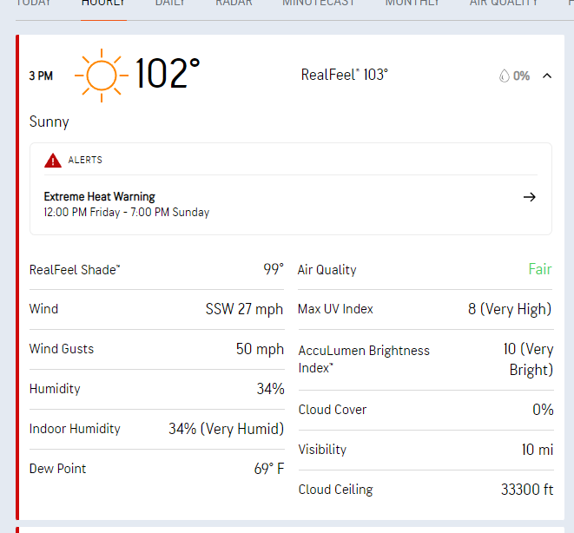Click the Cloud Cover label
The height and width of the screenshot is (533, 574).
pyautogui.click(x=333, y=410)
